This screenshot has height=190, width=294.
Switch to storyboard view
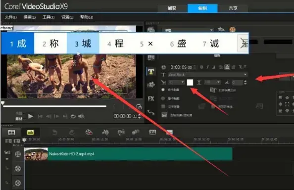[11, 133]
